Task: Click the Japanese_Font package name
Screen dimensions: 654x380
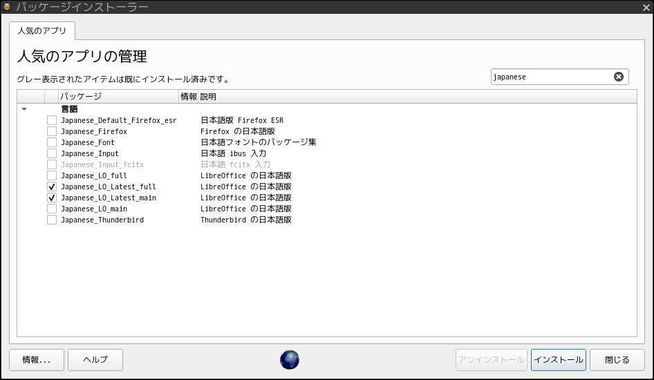Action: tap(88, 142)
